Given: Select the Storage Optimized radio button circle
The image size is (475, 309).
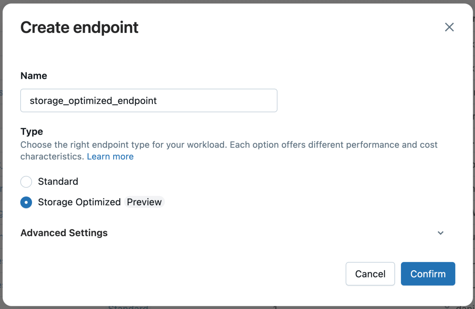Looking at the screenshot, I should [26, 202].
